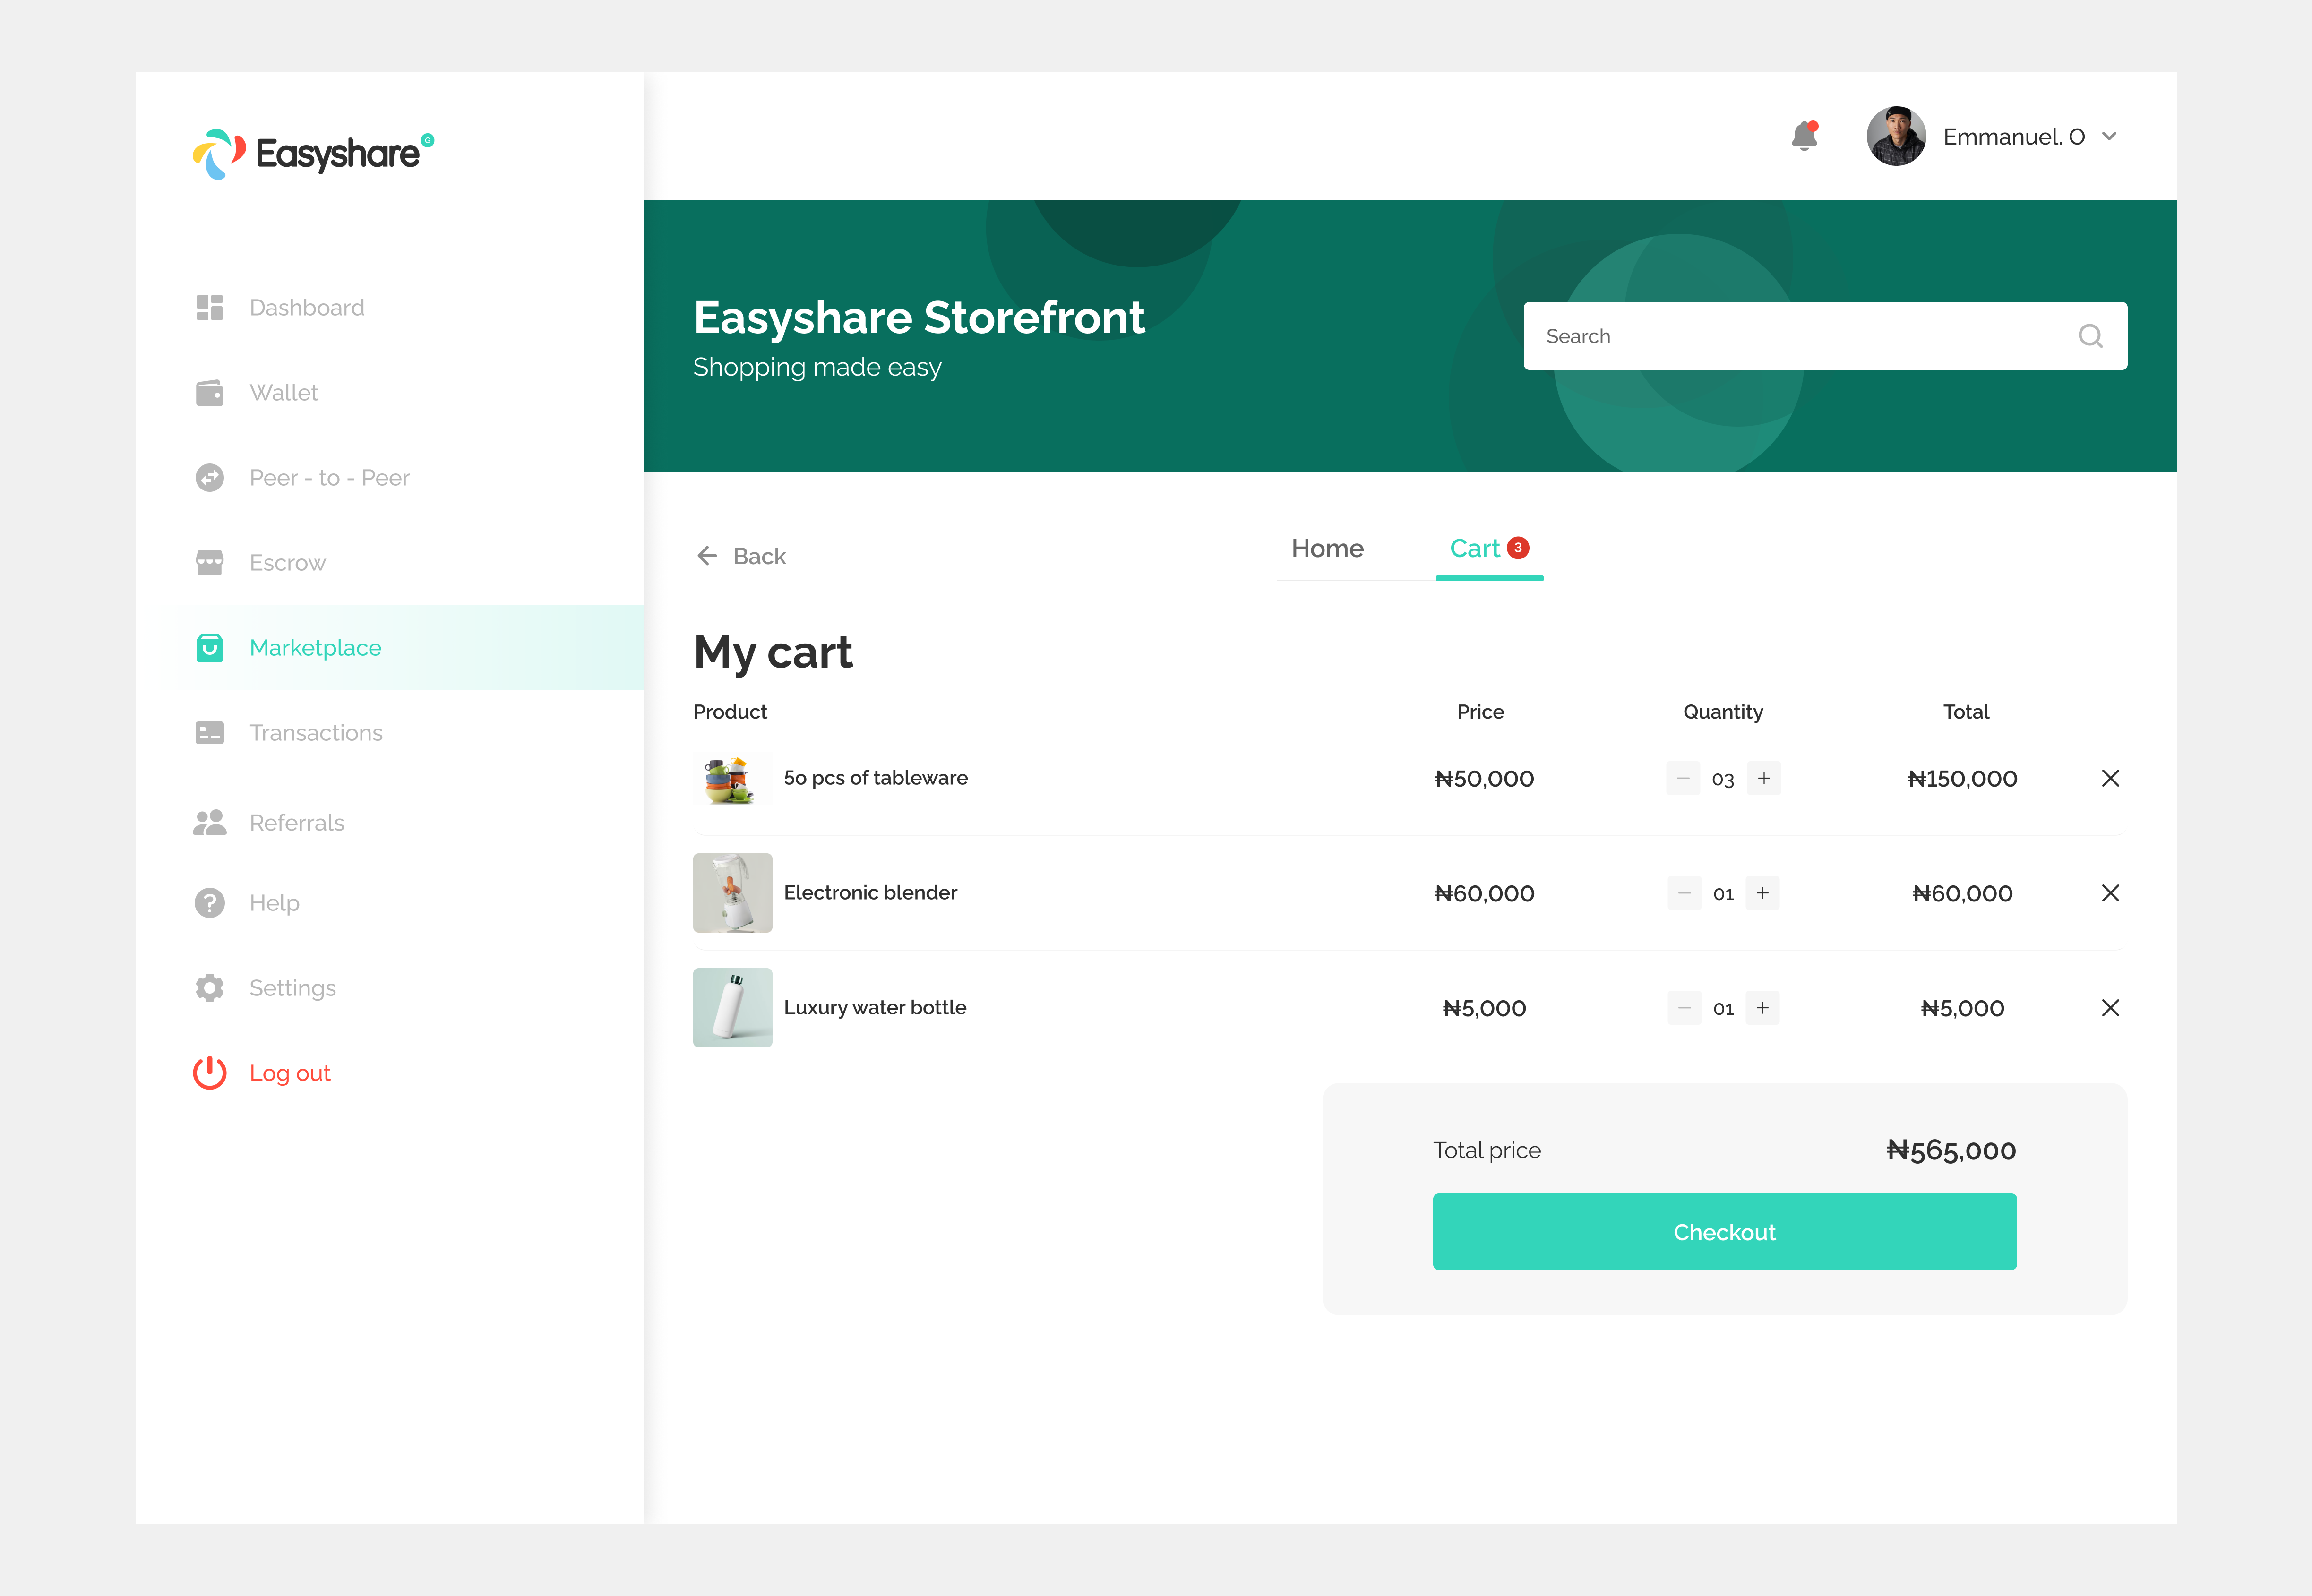
Task: Open Settings menu label
Action: (x=293, y=988)
